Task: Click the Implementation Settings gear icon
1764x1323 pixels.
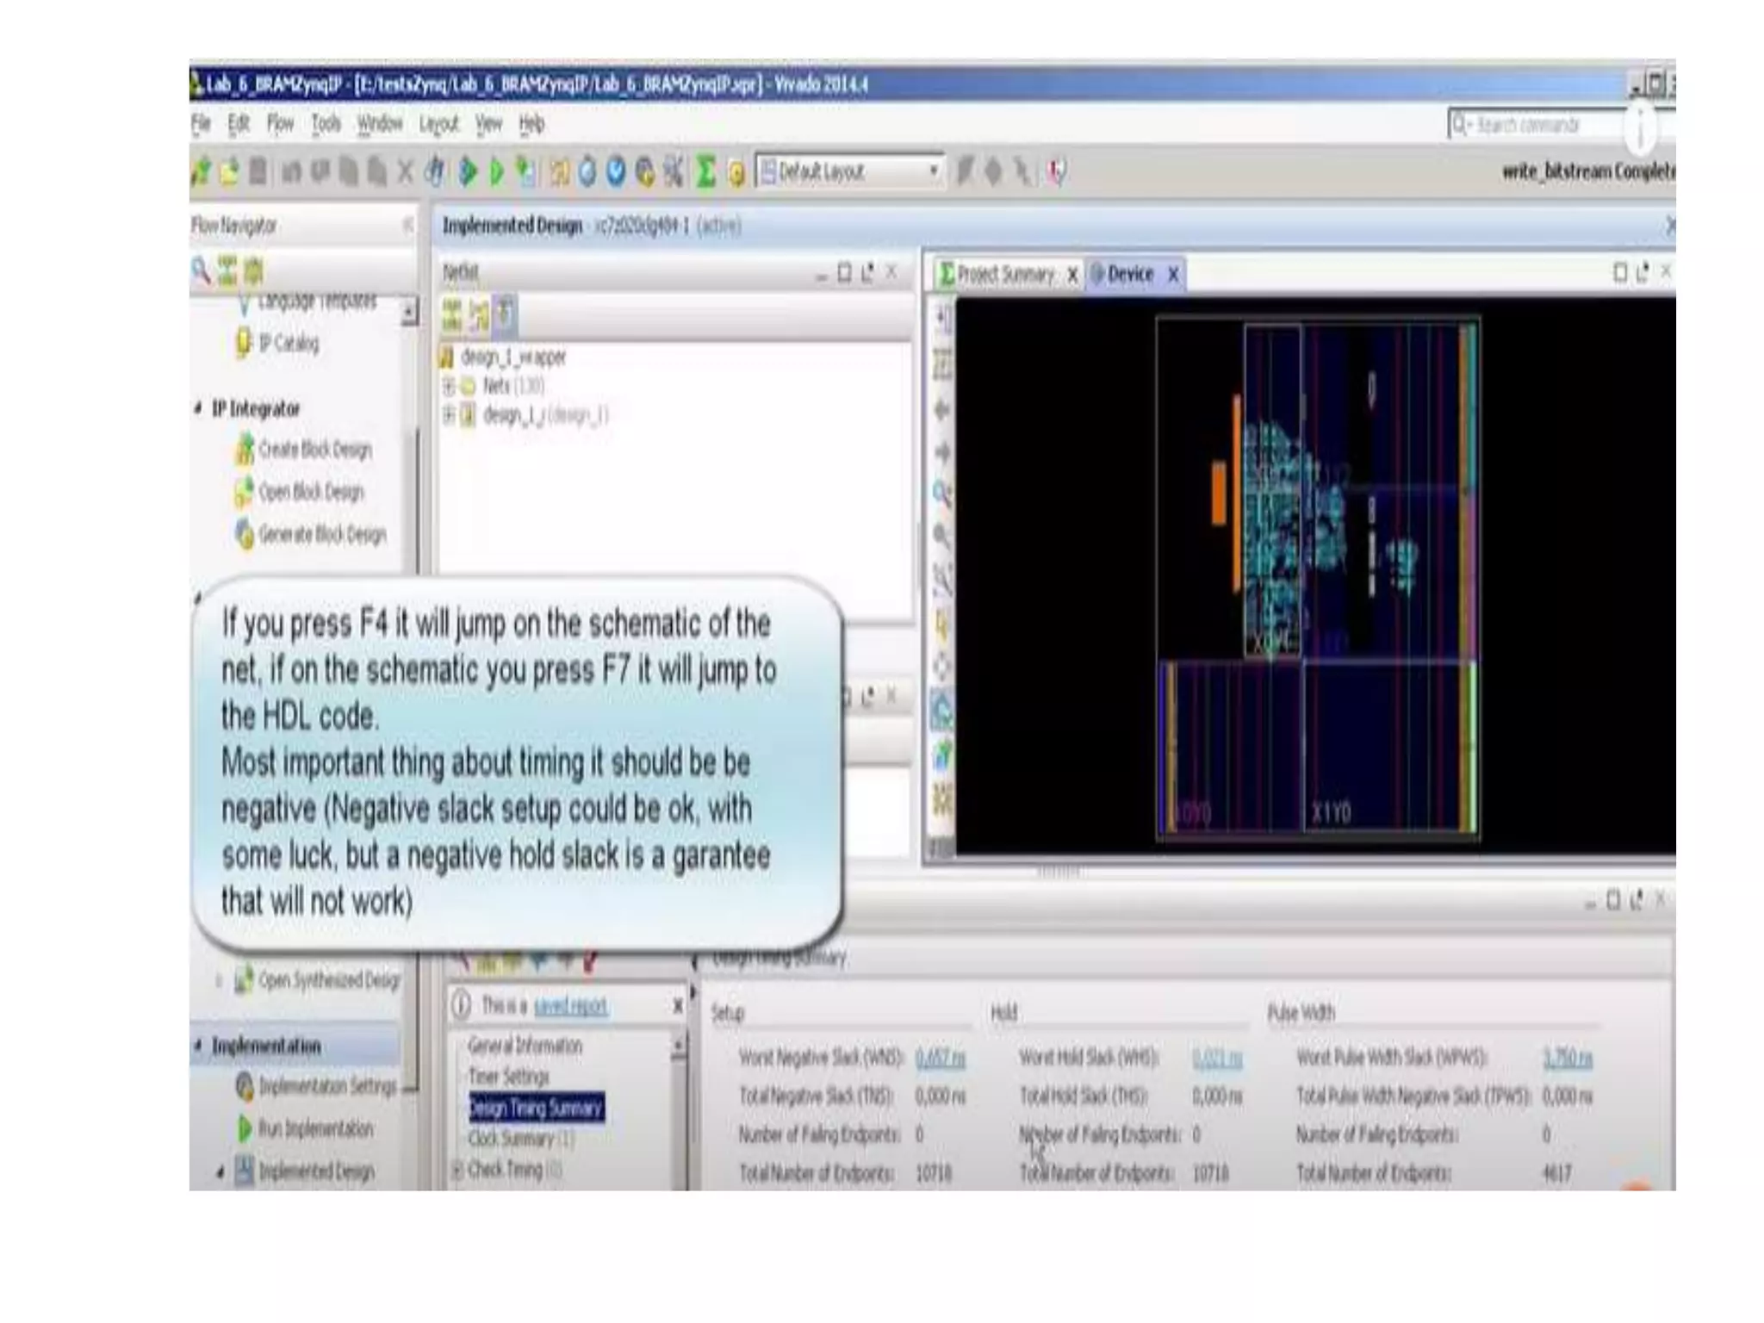Action: click(x=245, y=1086)
